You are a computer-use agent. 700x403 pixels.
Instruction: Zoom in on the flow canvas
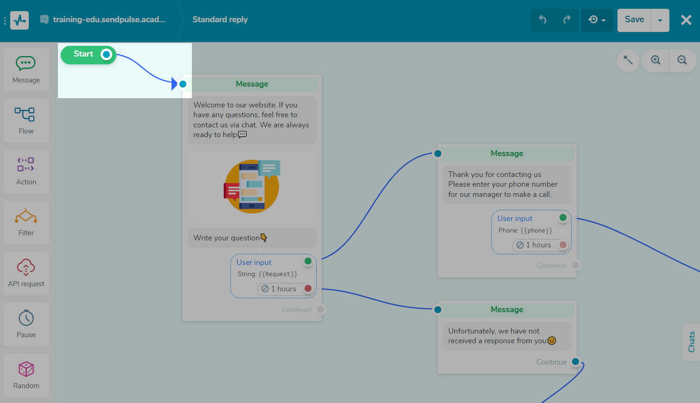[x=655, y=61]
